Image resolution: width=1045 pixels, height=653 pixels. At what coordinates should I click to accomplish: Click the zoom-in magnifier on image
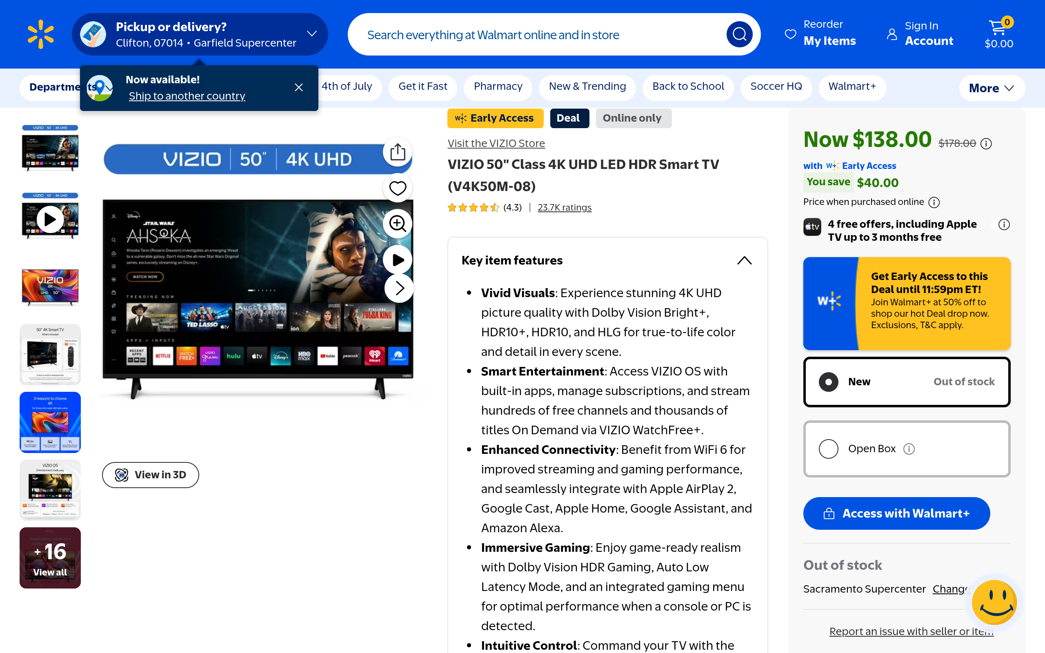(x=398, y=224)
